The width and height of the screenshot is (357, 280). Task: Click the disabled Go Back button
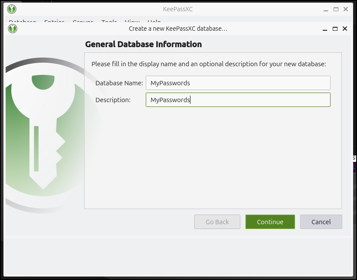[217, 222]
